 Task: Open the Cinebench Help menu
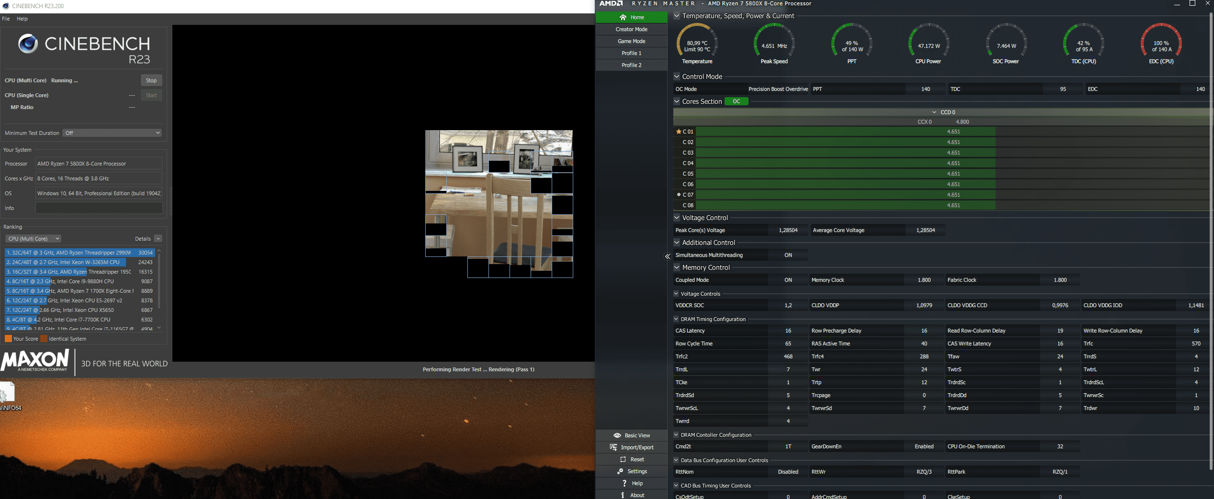click(x=22, y=19)
